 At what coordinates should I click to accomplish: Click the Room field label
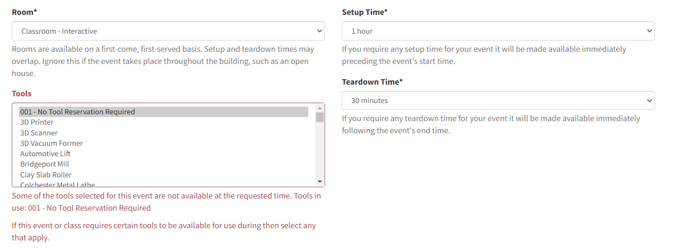point(24,12)
